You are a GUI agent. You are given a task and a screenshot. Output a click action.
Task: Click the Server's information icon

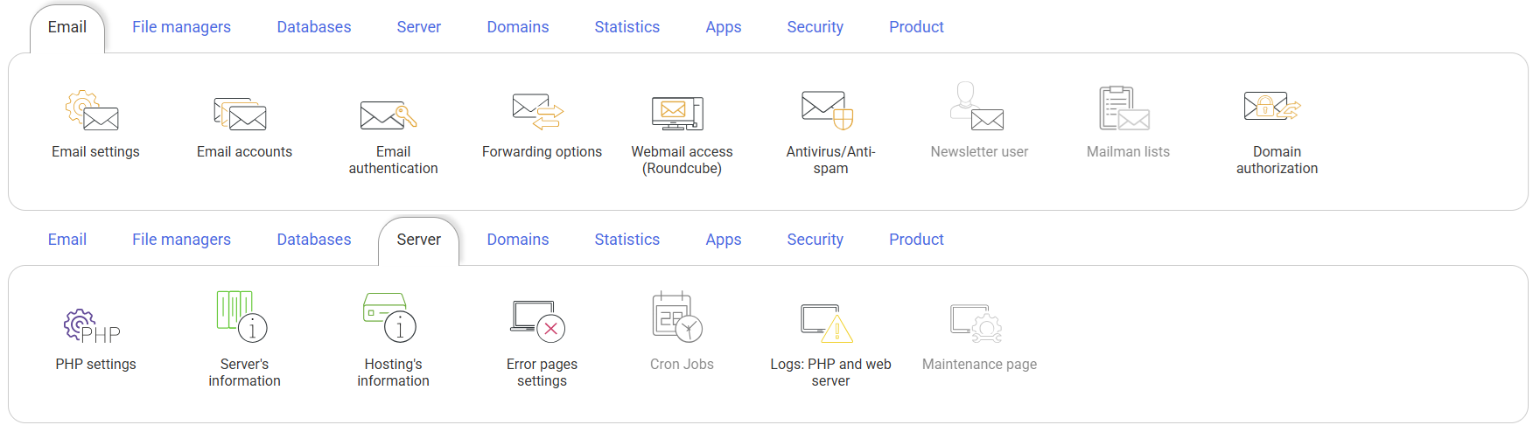click(x=242, y=316)
